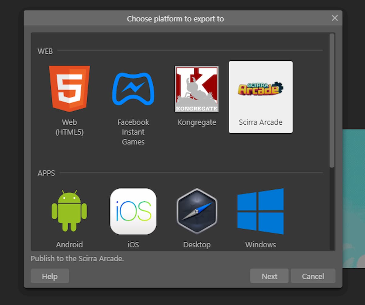Click the 'Windows' label text
The width and height of the screenshot is (365, 305).
click(261, 245)
